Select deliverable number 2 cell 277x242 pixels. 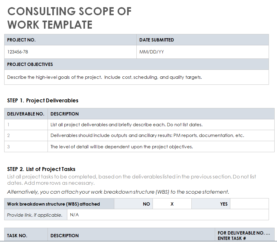26,135
